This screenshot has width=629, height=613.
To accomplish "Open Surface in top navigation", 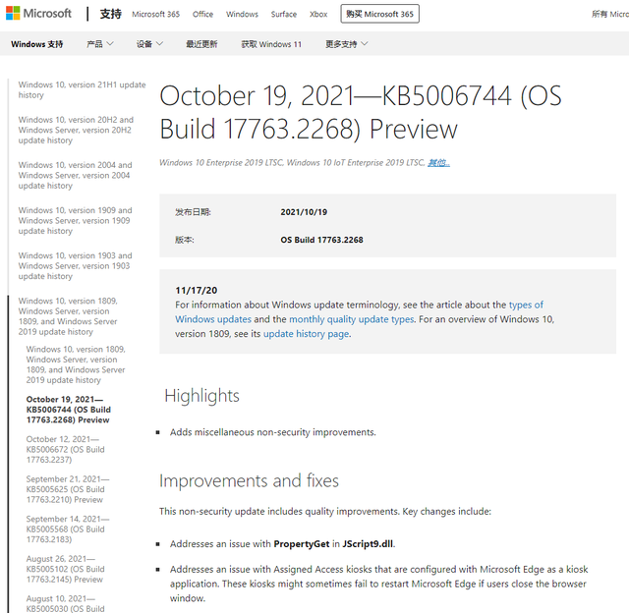I will (x=284, y=14).
